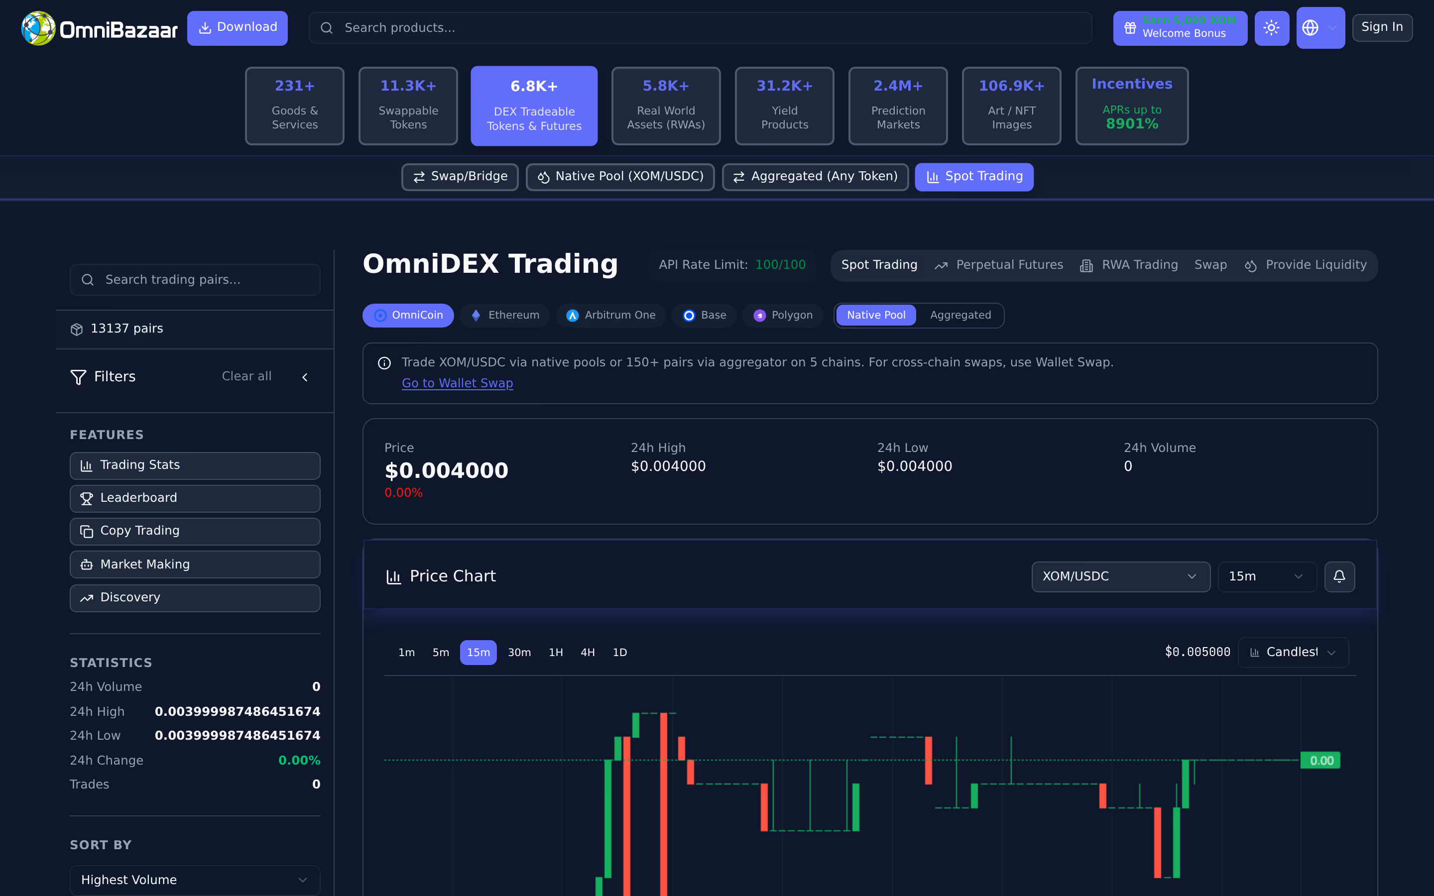
Task: Click the price alert bell icon
Action: coord(1339,576)
